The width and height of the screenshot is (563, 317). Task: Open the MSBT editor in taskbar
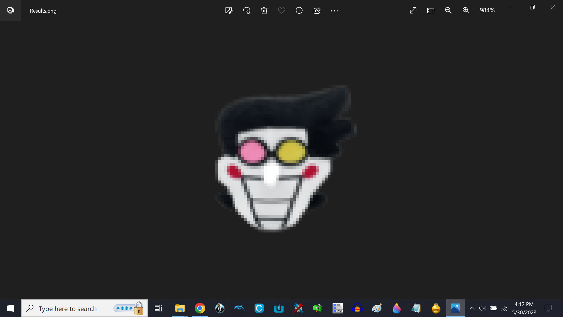pos(338,308)
